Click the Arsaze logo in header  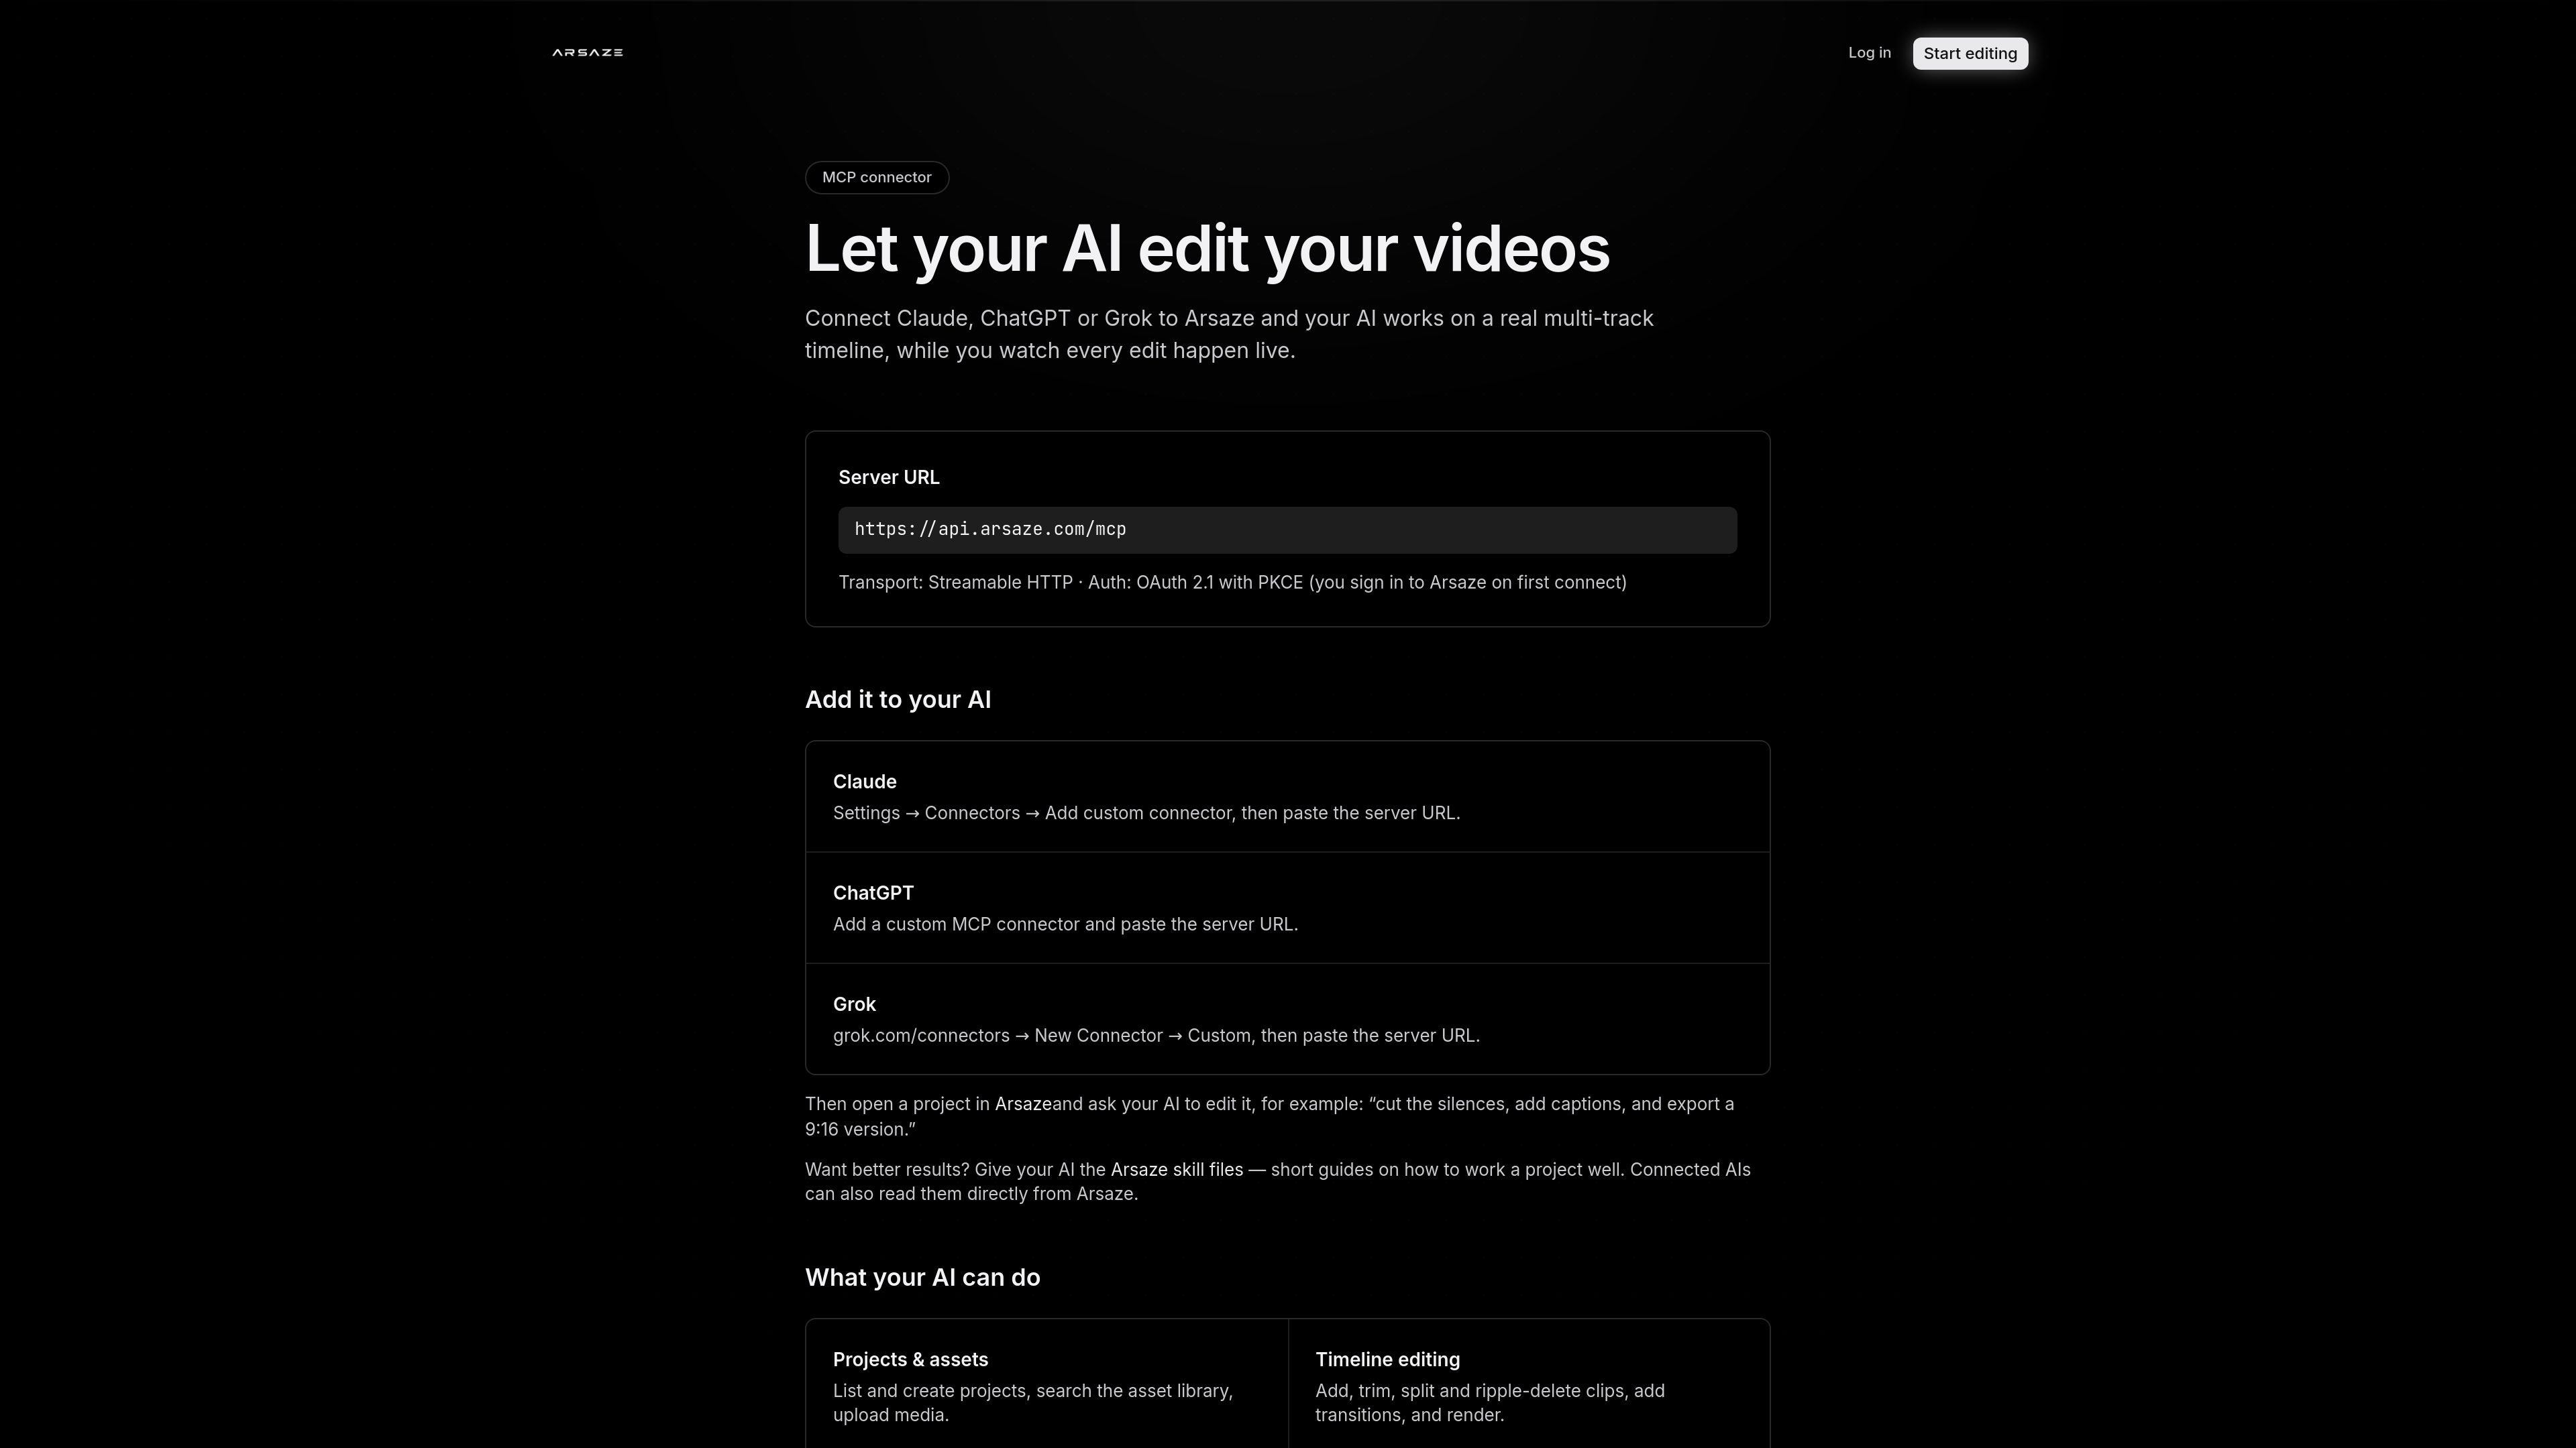pos(587,52)
